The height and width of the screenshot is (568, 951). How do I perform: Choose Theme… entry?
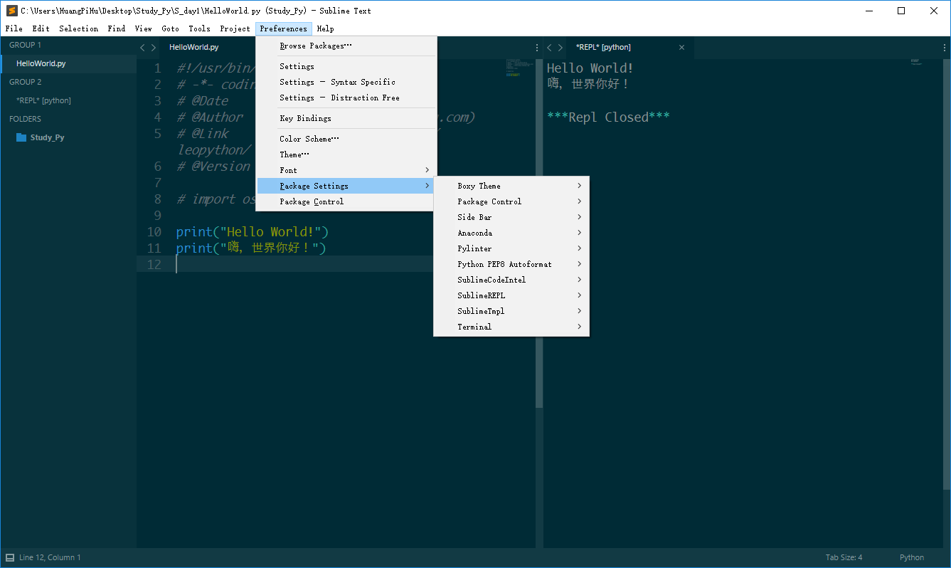click(x=346, y=154)
